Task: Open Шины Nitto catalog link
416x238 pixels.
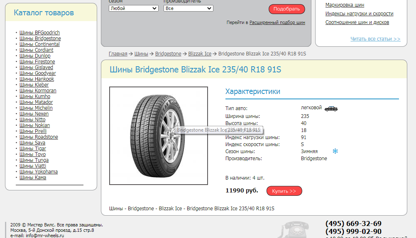Action: point(32,120)
